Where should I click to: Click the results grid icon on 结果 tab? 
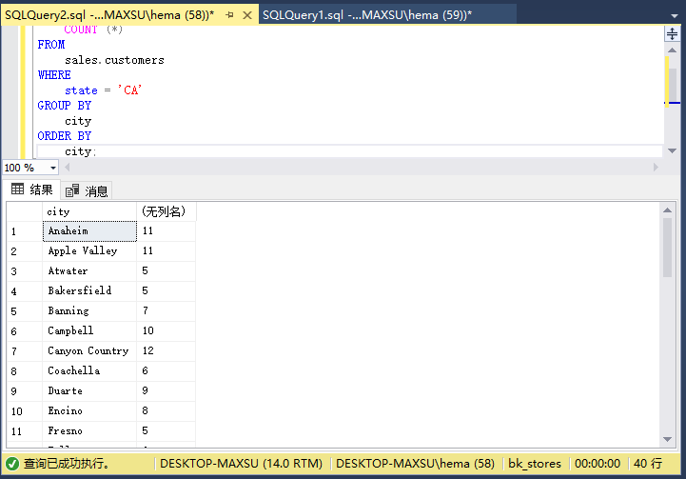pos(17,190)
